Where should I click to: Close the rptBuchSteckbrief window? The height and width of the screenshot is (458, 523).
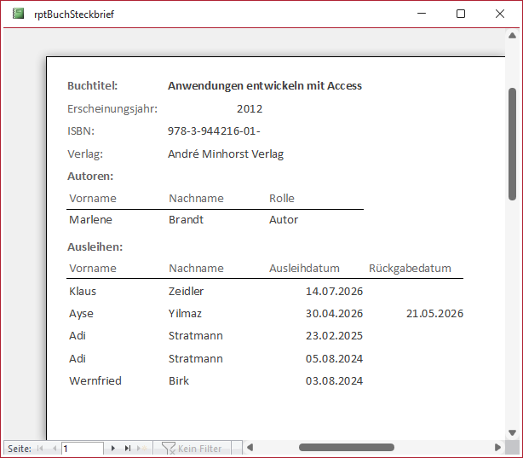pos(500,14)
